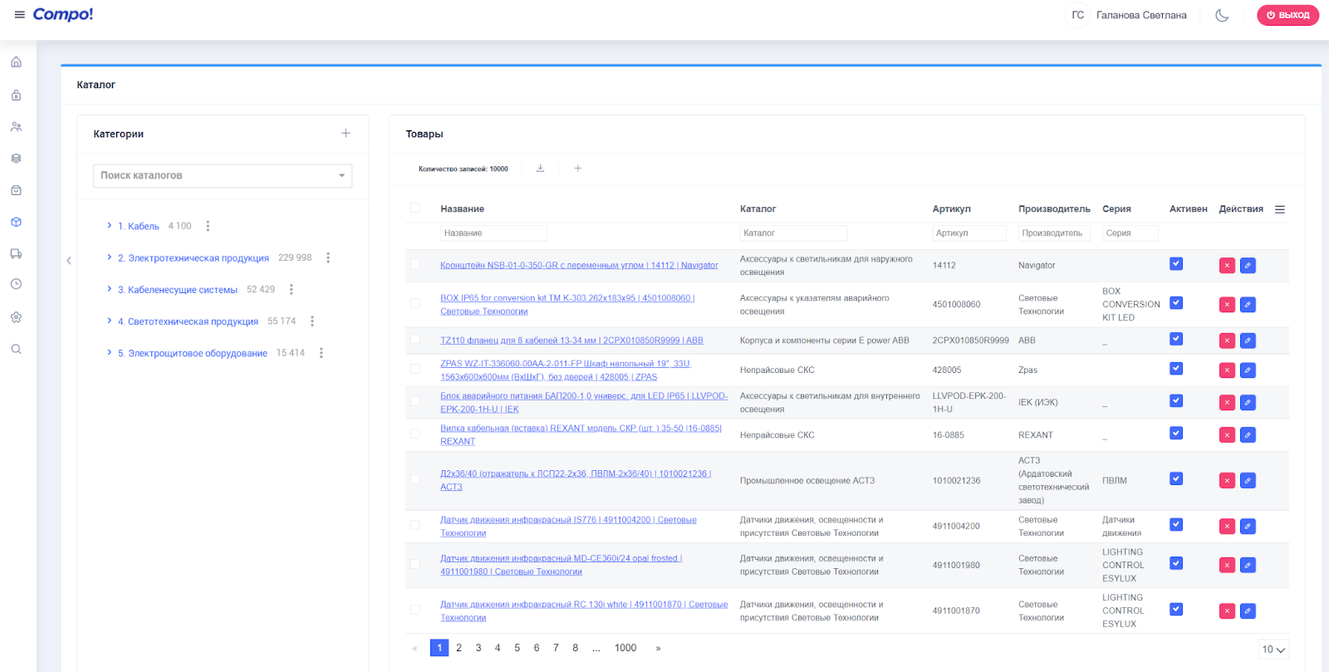The height and width of the screenshot is (672, 1329).
Task: Download the products list via export icon
Action: (x=540, y=169)
